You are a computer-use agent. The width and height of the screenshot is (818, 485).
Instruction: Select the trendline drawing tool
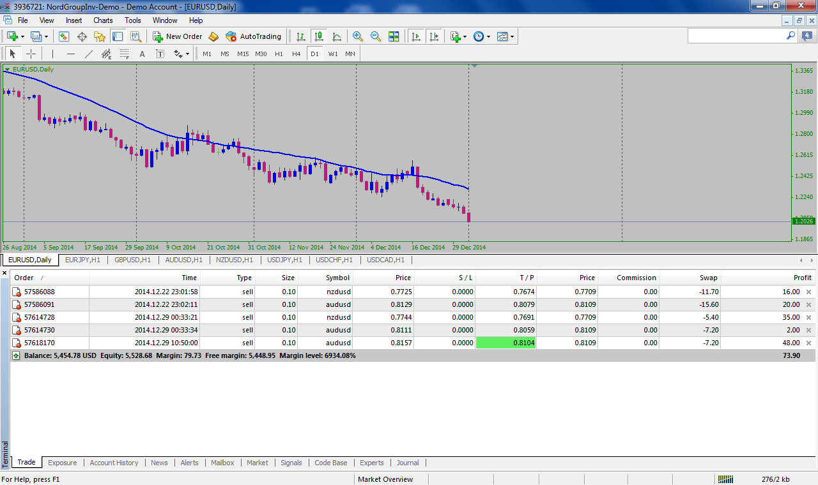(x=89, y=54)
